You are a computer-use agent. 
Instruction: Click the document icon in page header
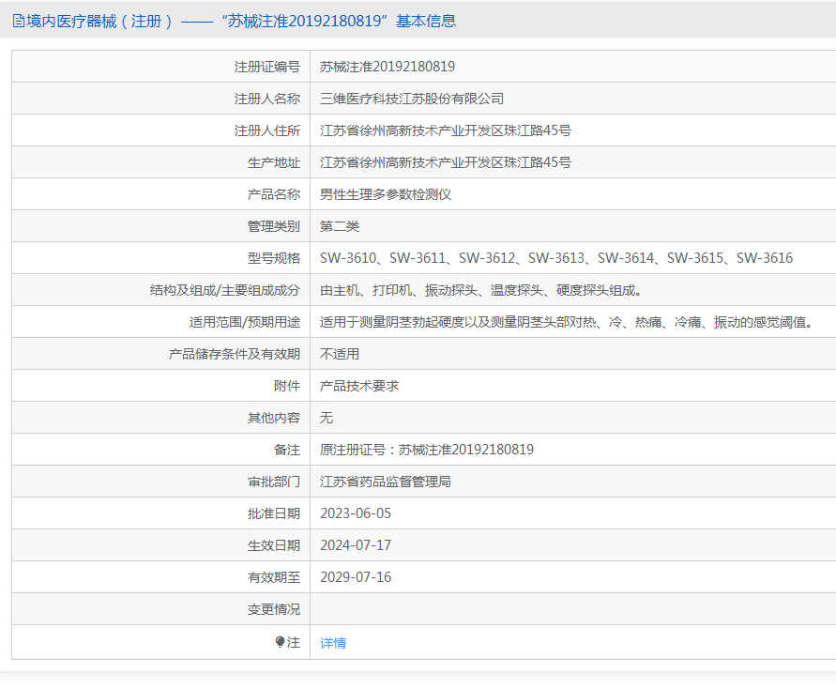coord(18,21)
